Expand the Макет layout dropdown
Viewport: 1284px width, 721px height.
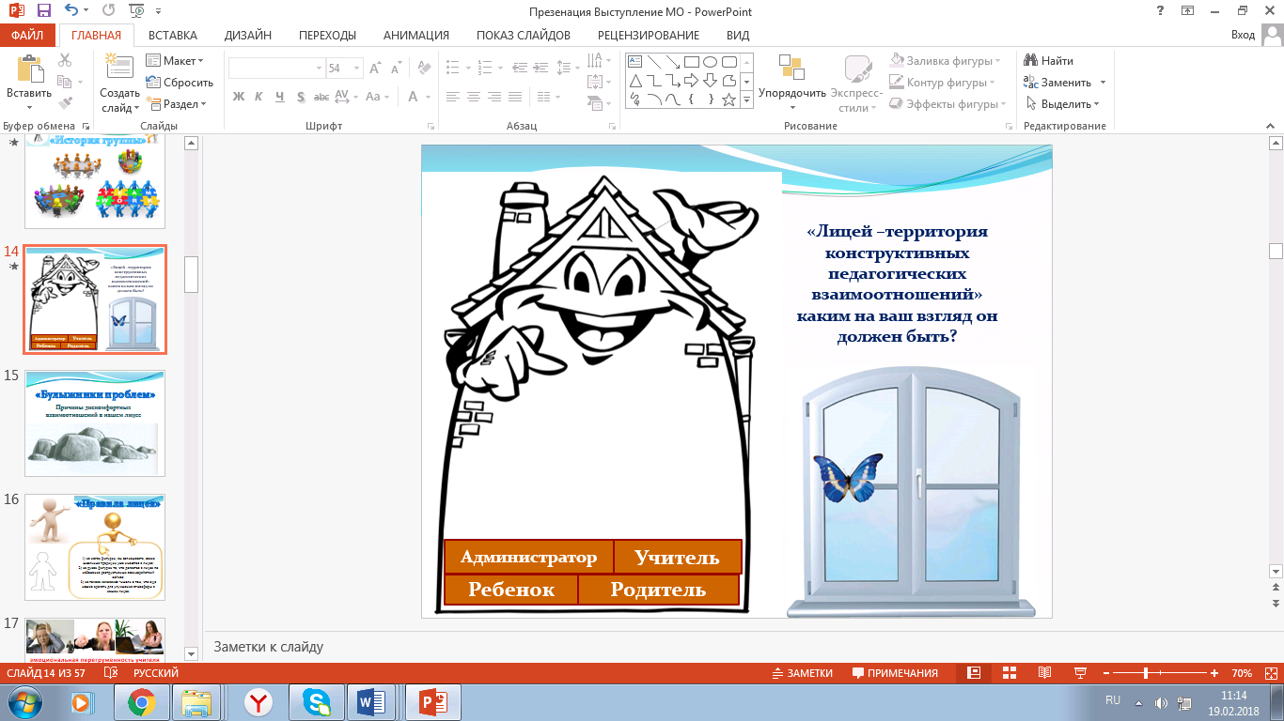pos(180,61)
